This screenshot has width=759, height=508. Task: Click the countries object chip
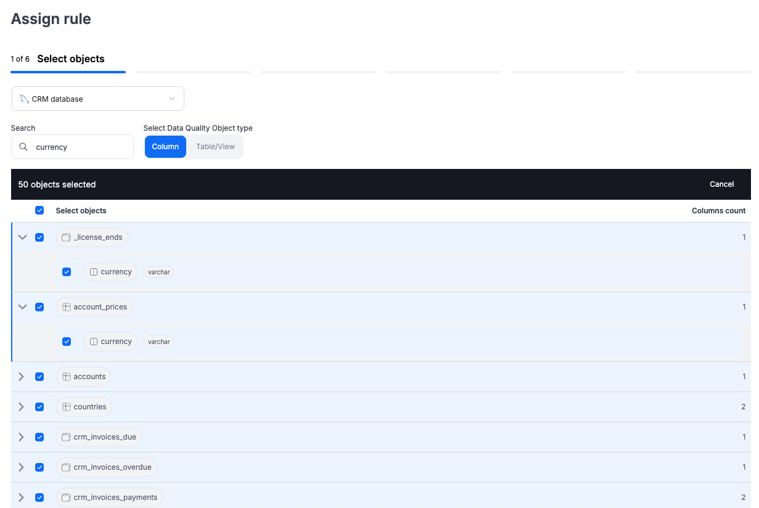84,407
